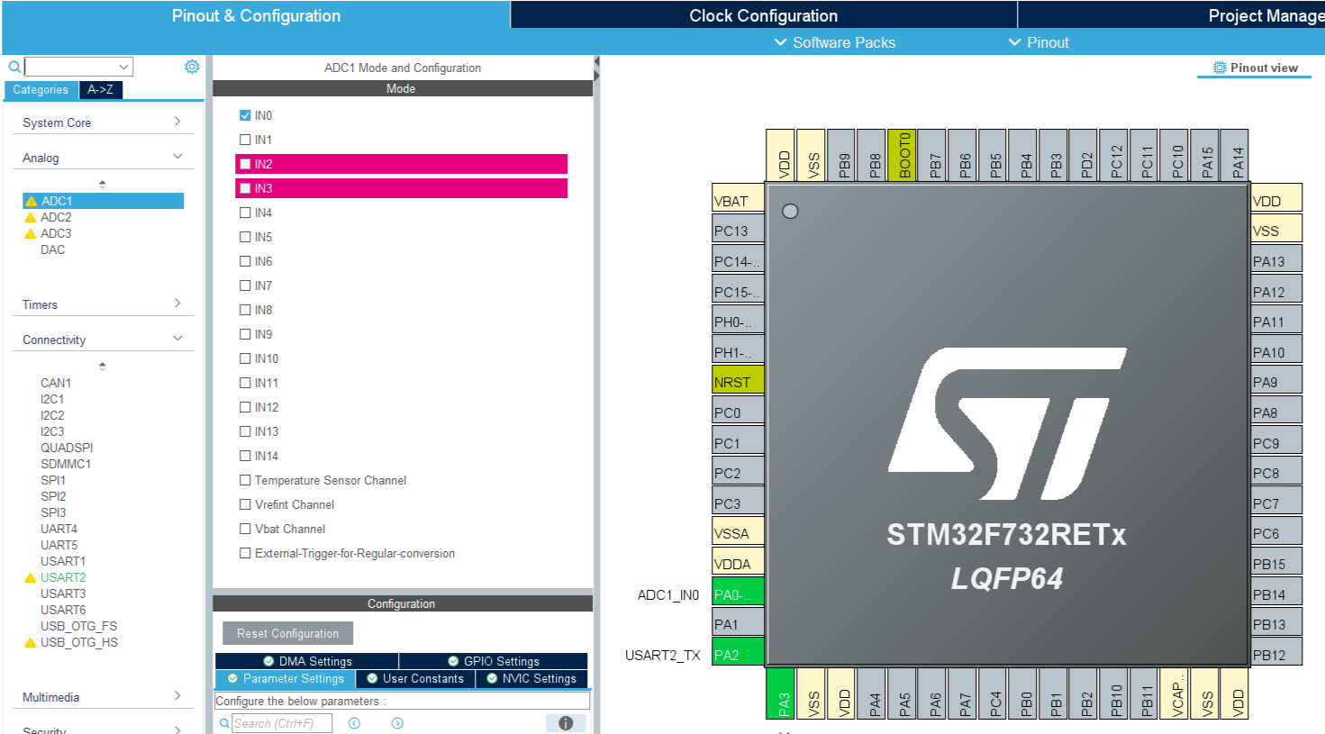The height and width of the screenshot is (734, 1325).
Task: Enable the Temperature Sensor Channel checkbox
Action: [x=245, y=480]
